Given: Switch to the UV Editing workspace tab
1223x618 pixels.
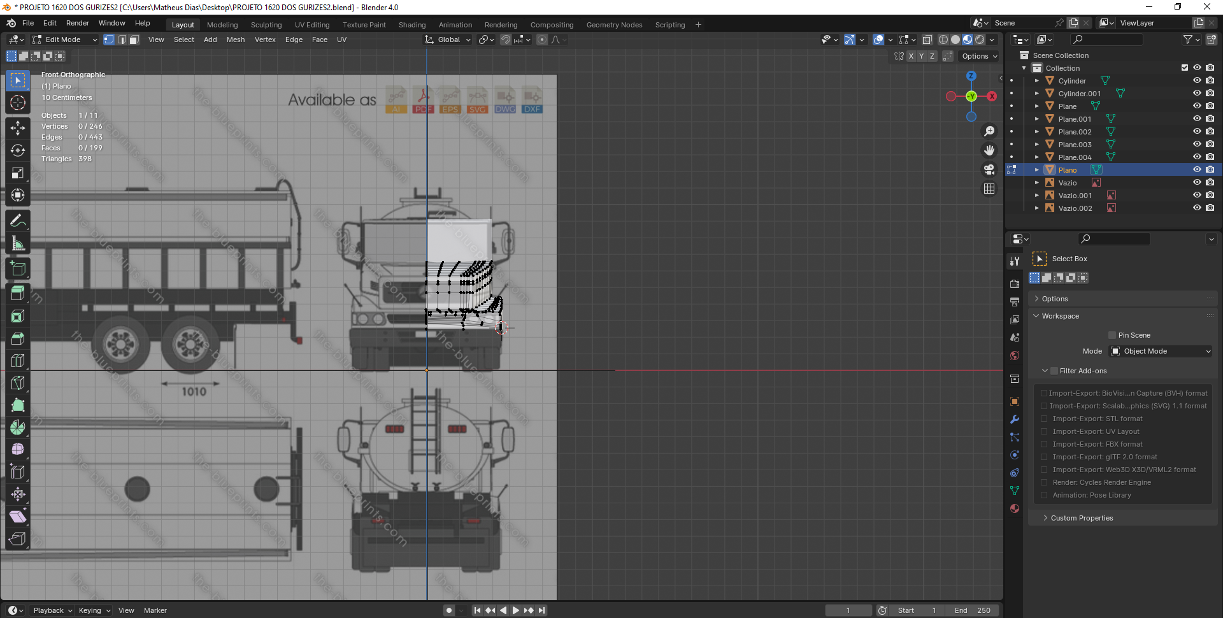Looking at the screenshot, I should click(x=312, y=25).
